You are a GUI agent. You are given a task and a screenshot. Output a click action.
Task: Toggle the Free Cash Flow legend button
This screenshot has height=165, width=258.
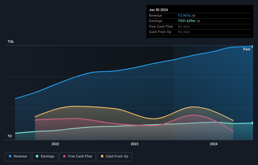pos(78,156)
